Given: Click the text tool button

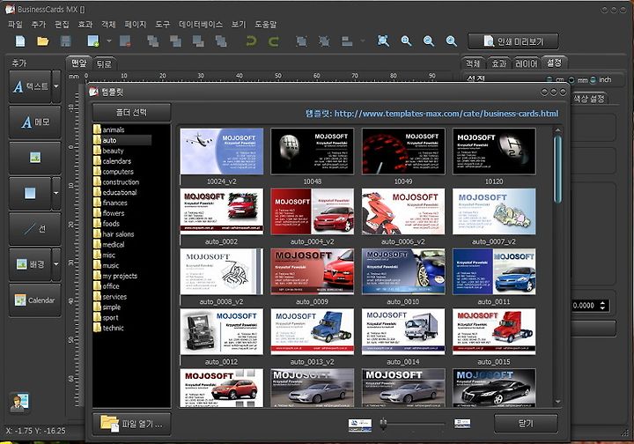Looking at the screenshot, I should [30, 86].
